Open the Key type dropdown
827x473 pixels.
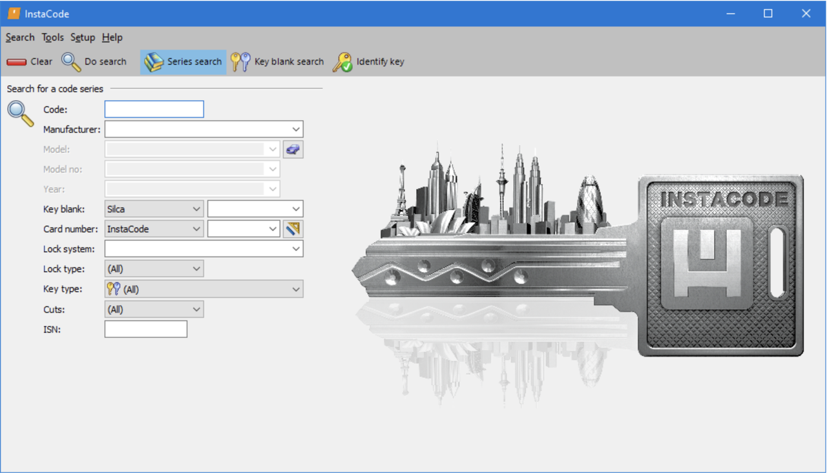click(296, 289)
